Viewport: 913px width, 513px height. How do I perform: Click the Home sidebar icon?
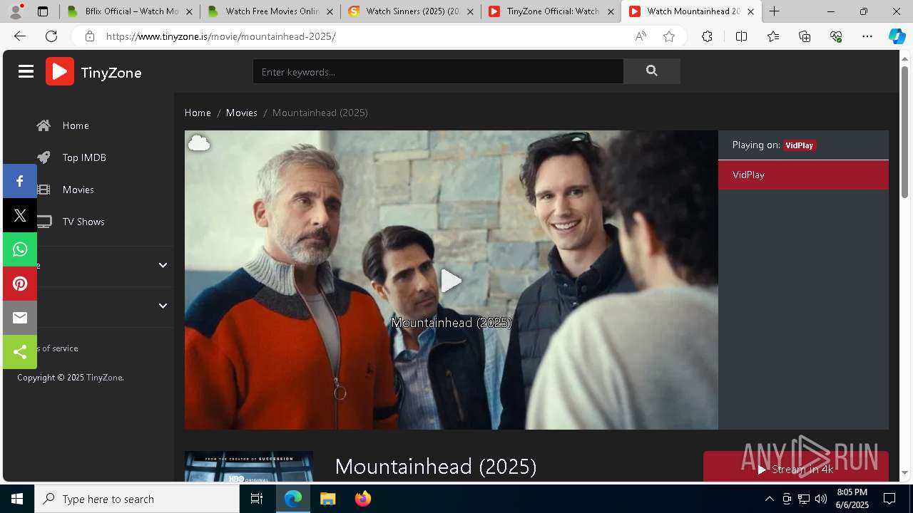pyautogui.click(x=44, y=125)
